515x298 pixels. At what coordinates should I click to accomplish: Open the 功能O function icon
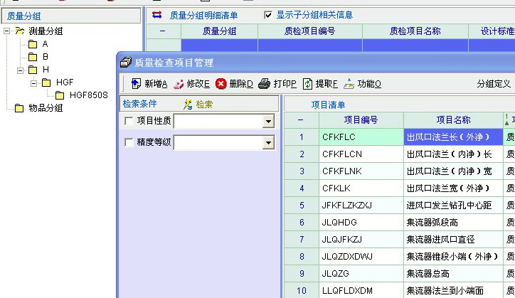(349, 84)
